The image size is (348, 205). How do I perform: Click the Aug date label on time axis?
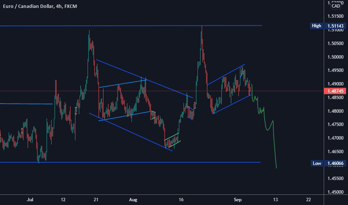coord(133,200)
